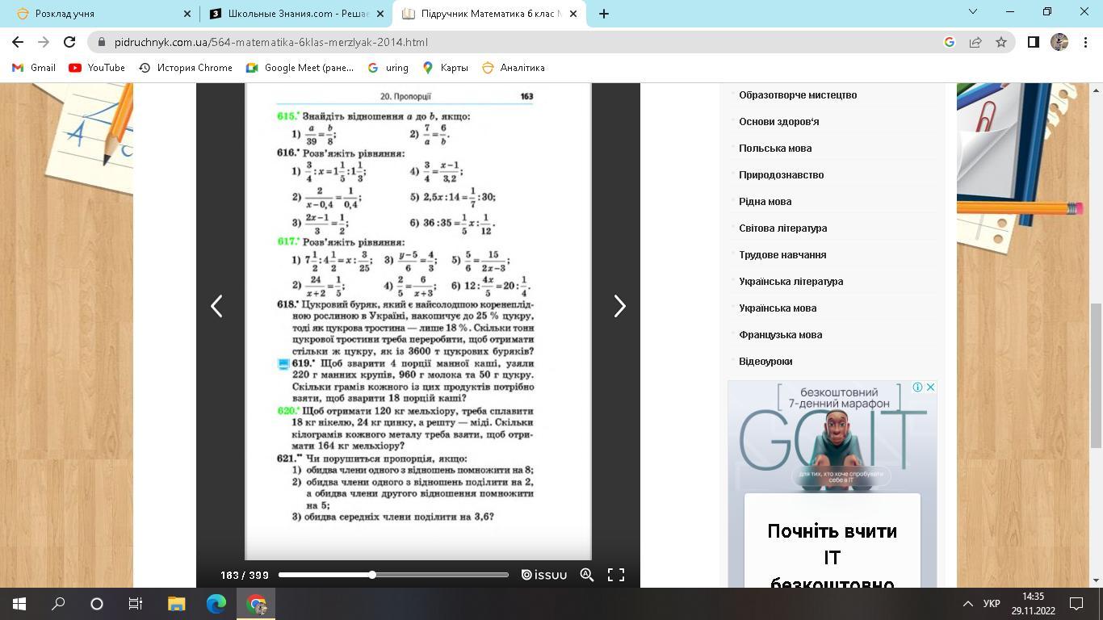Open the YouTube bookmark
Viewport: 1103px width, 620px height.
pyautogui.click(x=97, y=68)
